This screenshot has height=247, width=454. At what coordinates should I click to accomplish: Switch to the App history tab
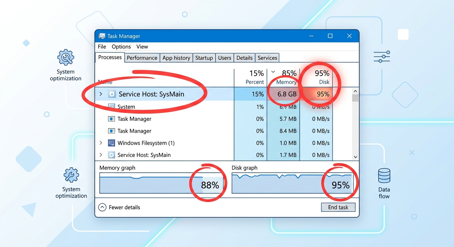(176, 58)
